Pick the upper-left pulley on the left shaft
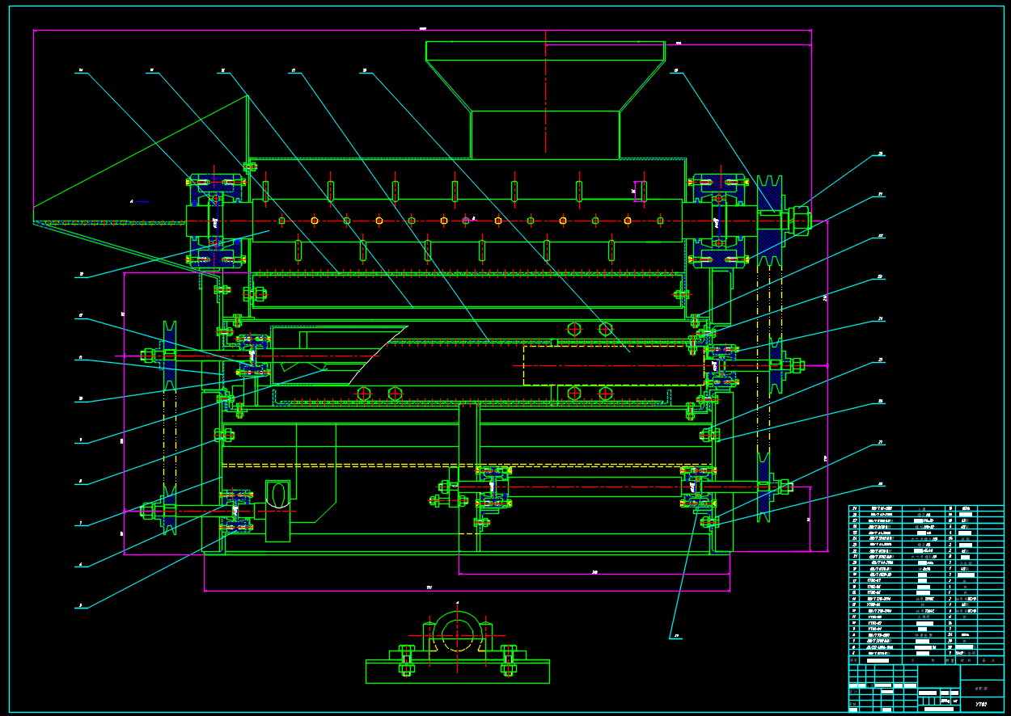This screenshot has height=716, width=1011. (169, 356)
